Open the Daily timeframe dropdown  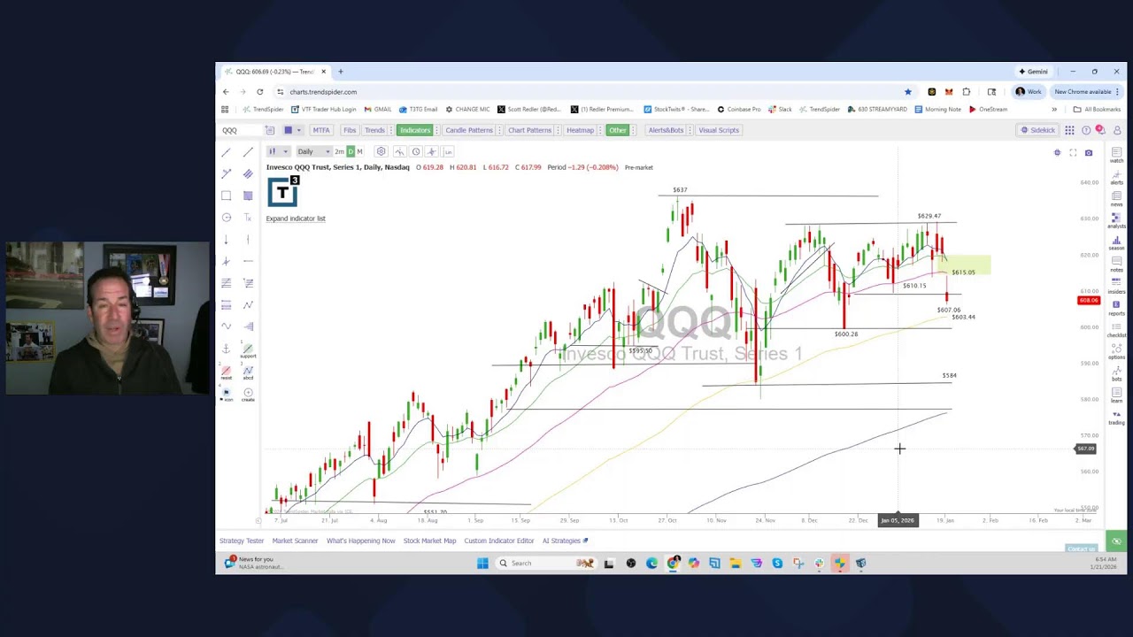(313, 151)
